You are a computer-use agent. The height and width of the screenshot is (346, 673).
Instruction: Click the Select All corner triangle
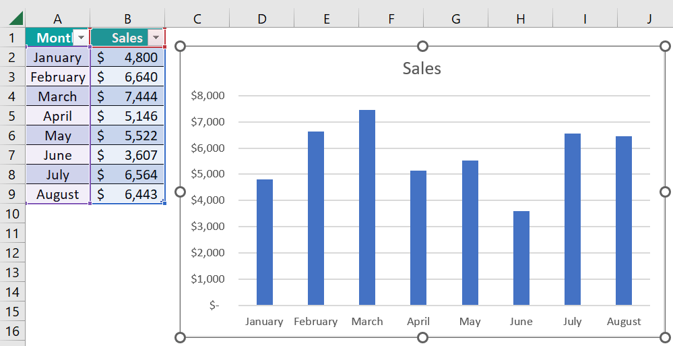pyautogui.click(x=15, y=18)
